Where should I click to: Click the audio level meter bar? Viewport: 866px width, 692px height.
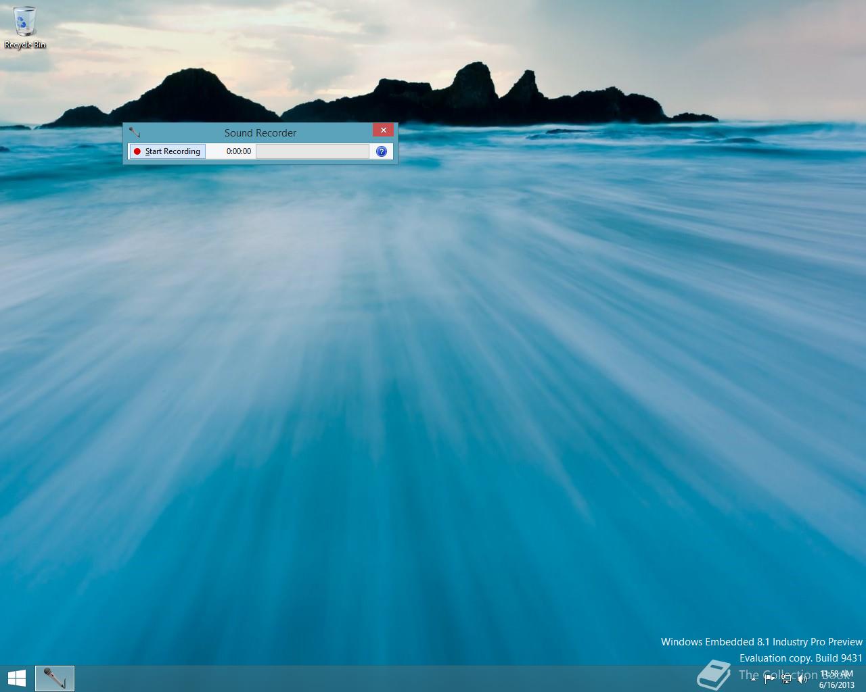313,151
